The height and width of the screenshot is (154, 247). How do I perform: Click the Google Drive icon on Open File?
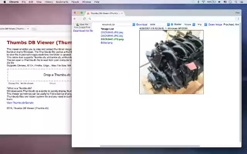(77, 24)
